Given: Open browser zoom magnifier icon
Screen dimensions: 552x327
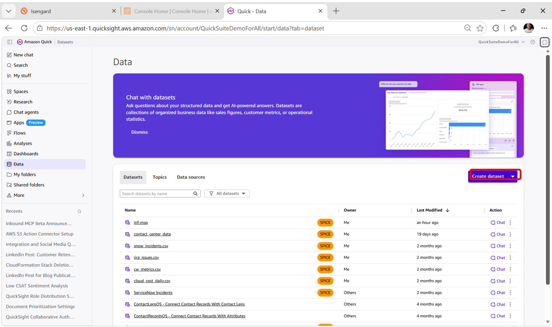Looking at the screenshot, I should pos(467,28).
